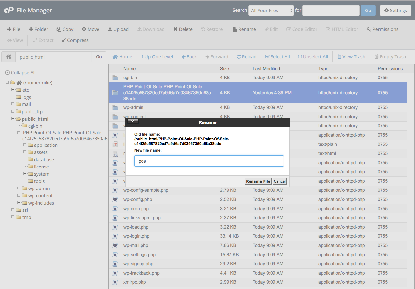
Task: Click the Compress toolbar button
Action: (x=75, y=40)
